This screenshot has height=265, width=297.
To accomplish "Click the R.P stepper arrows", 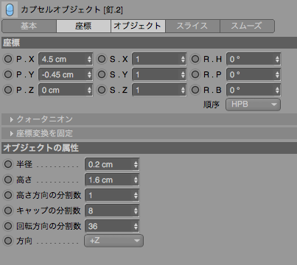I will click(x=277, y=74).
